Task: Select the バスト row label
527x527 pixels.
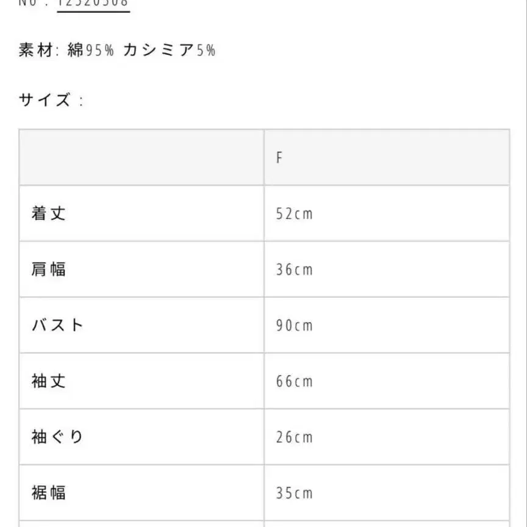Action: (57, 325)
